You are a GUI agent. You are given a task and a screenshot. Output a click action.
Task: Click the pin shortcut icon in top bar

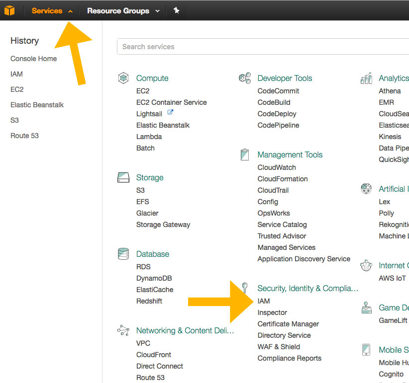(176, 10)
